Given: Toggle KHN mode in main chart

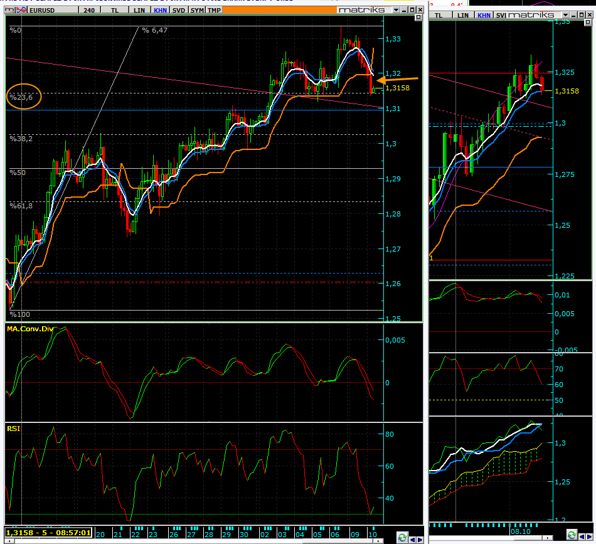Looking at the screenshot, I should point(161,11).
